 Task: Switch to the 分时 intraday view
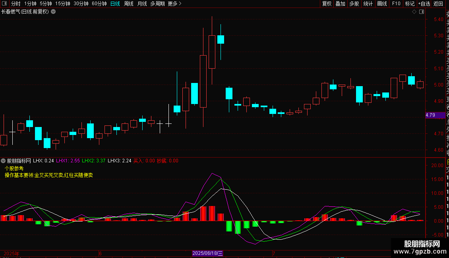[x=16, y=4]
